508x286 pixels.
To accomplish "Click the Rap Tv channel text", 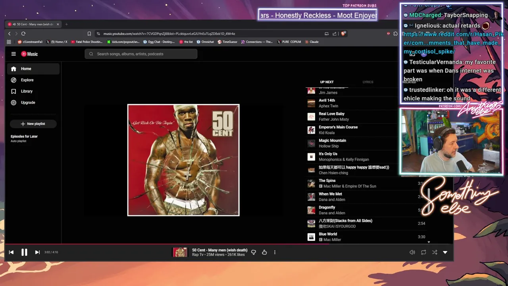I will pos(198,255).
